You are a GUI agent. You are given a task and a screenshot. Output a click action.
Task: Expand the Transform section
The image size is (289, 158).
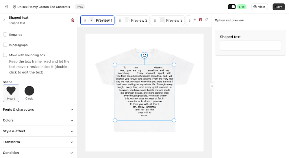point(38,142)
